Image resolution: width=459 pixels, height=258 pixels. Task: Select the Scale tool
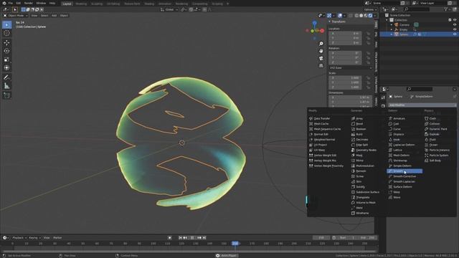6,59
